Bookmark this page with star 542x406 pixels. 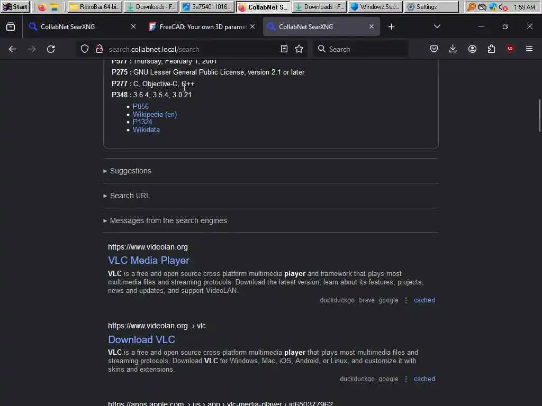coord(300,49)
